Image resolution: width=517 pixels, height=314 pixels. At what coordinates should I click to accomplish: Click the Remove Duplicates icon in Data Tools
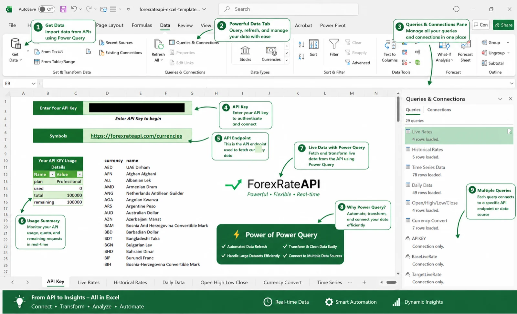[x=405, y=52]
